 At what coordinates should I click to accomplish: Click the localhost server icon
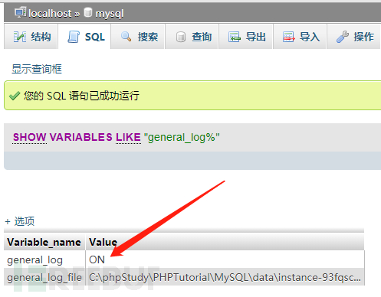(x=21, y=12)
